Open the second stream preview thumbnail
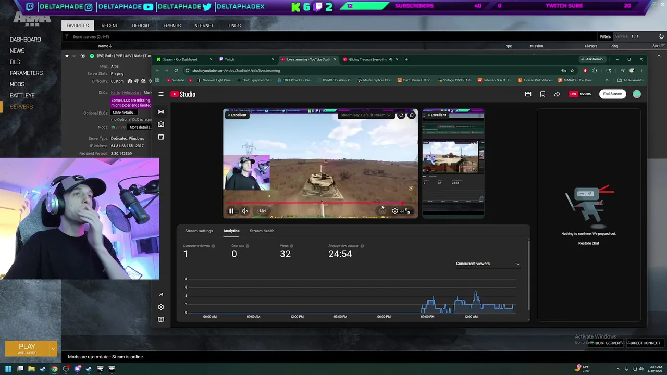 tap(453, 163)
